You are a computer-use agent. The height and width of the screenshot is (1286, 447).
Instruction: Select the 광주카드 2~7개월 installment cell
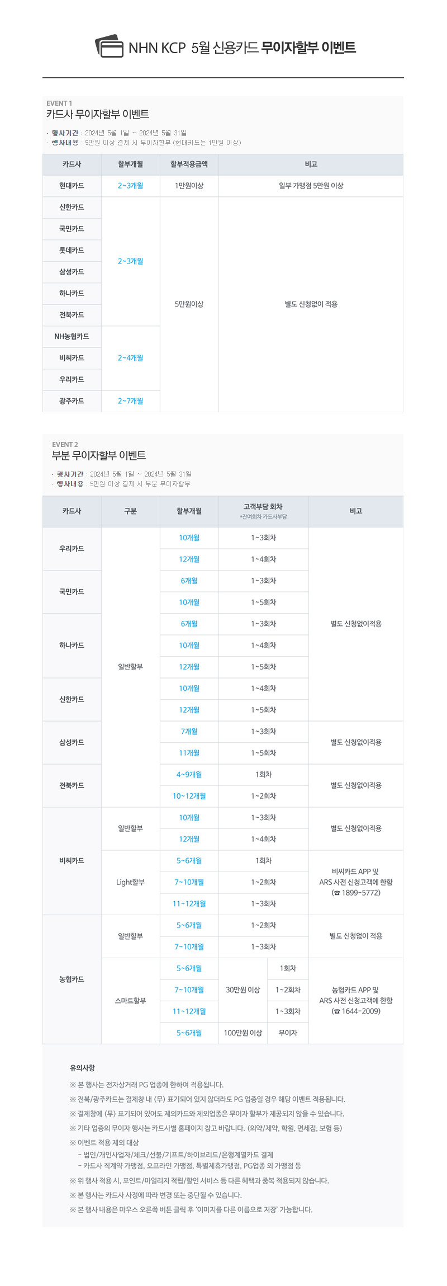(130, 401)
